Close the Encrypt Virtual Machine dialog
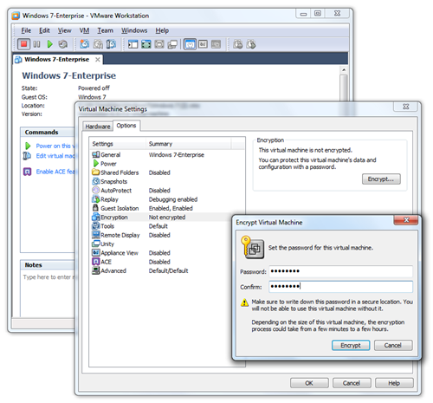Viewport: 433px width, 403px height. pyautogui.click(x=406, y=220)
